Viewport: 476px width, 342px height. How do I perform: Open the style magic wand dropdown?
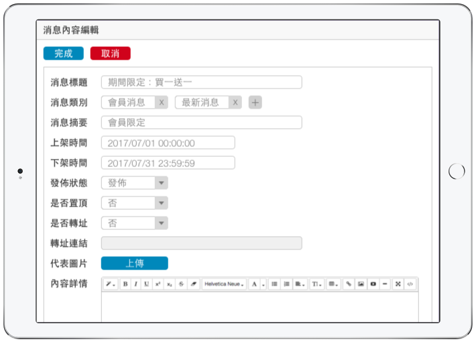coord(111,284)
